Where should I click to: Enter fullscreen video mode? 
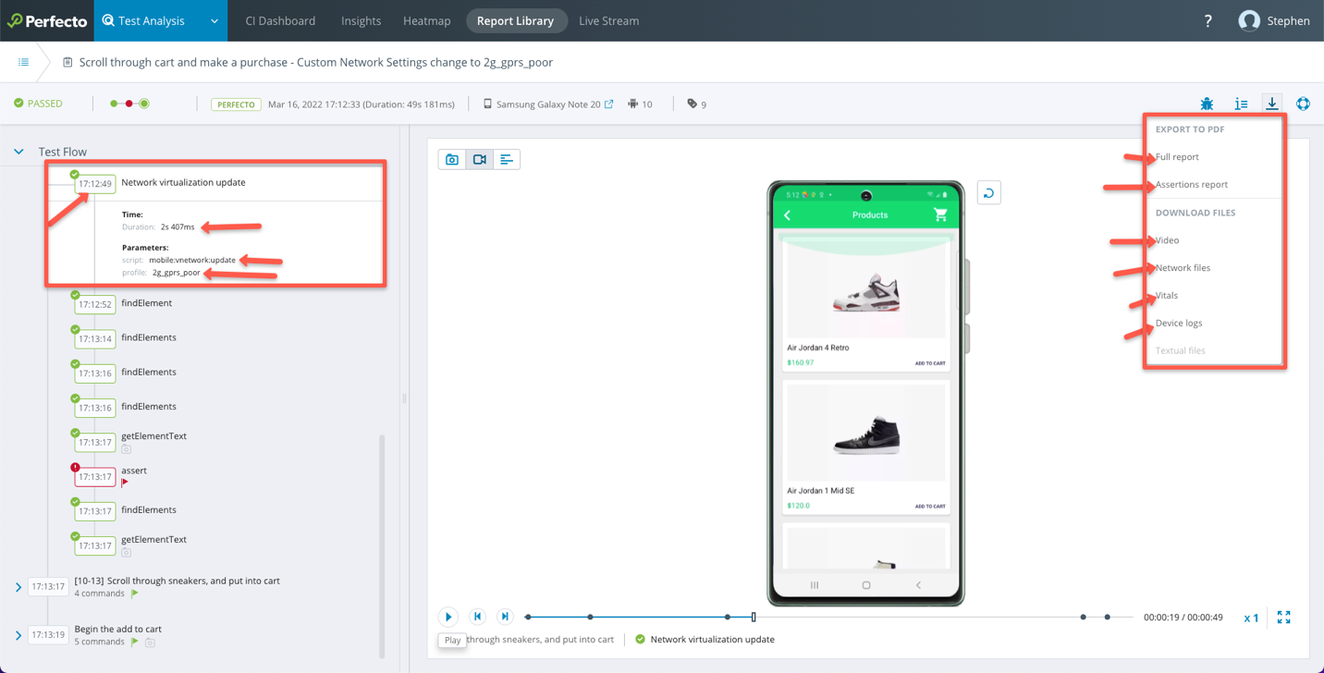(1283, 617)
